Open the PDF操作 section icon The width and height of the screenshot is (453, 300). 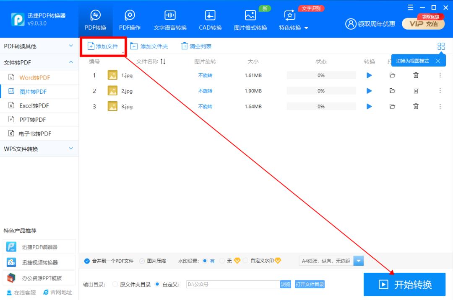pos(129,17)
